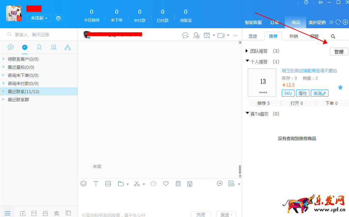
Task: Click the search magnifier next to 橱窗 tab
Action: tap(333, 36)
